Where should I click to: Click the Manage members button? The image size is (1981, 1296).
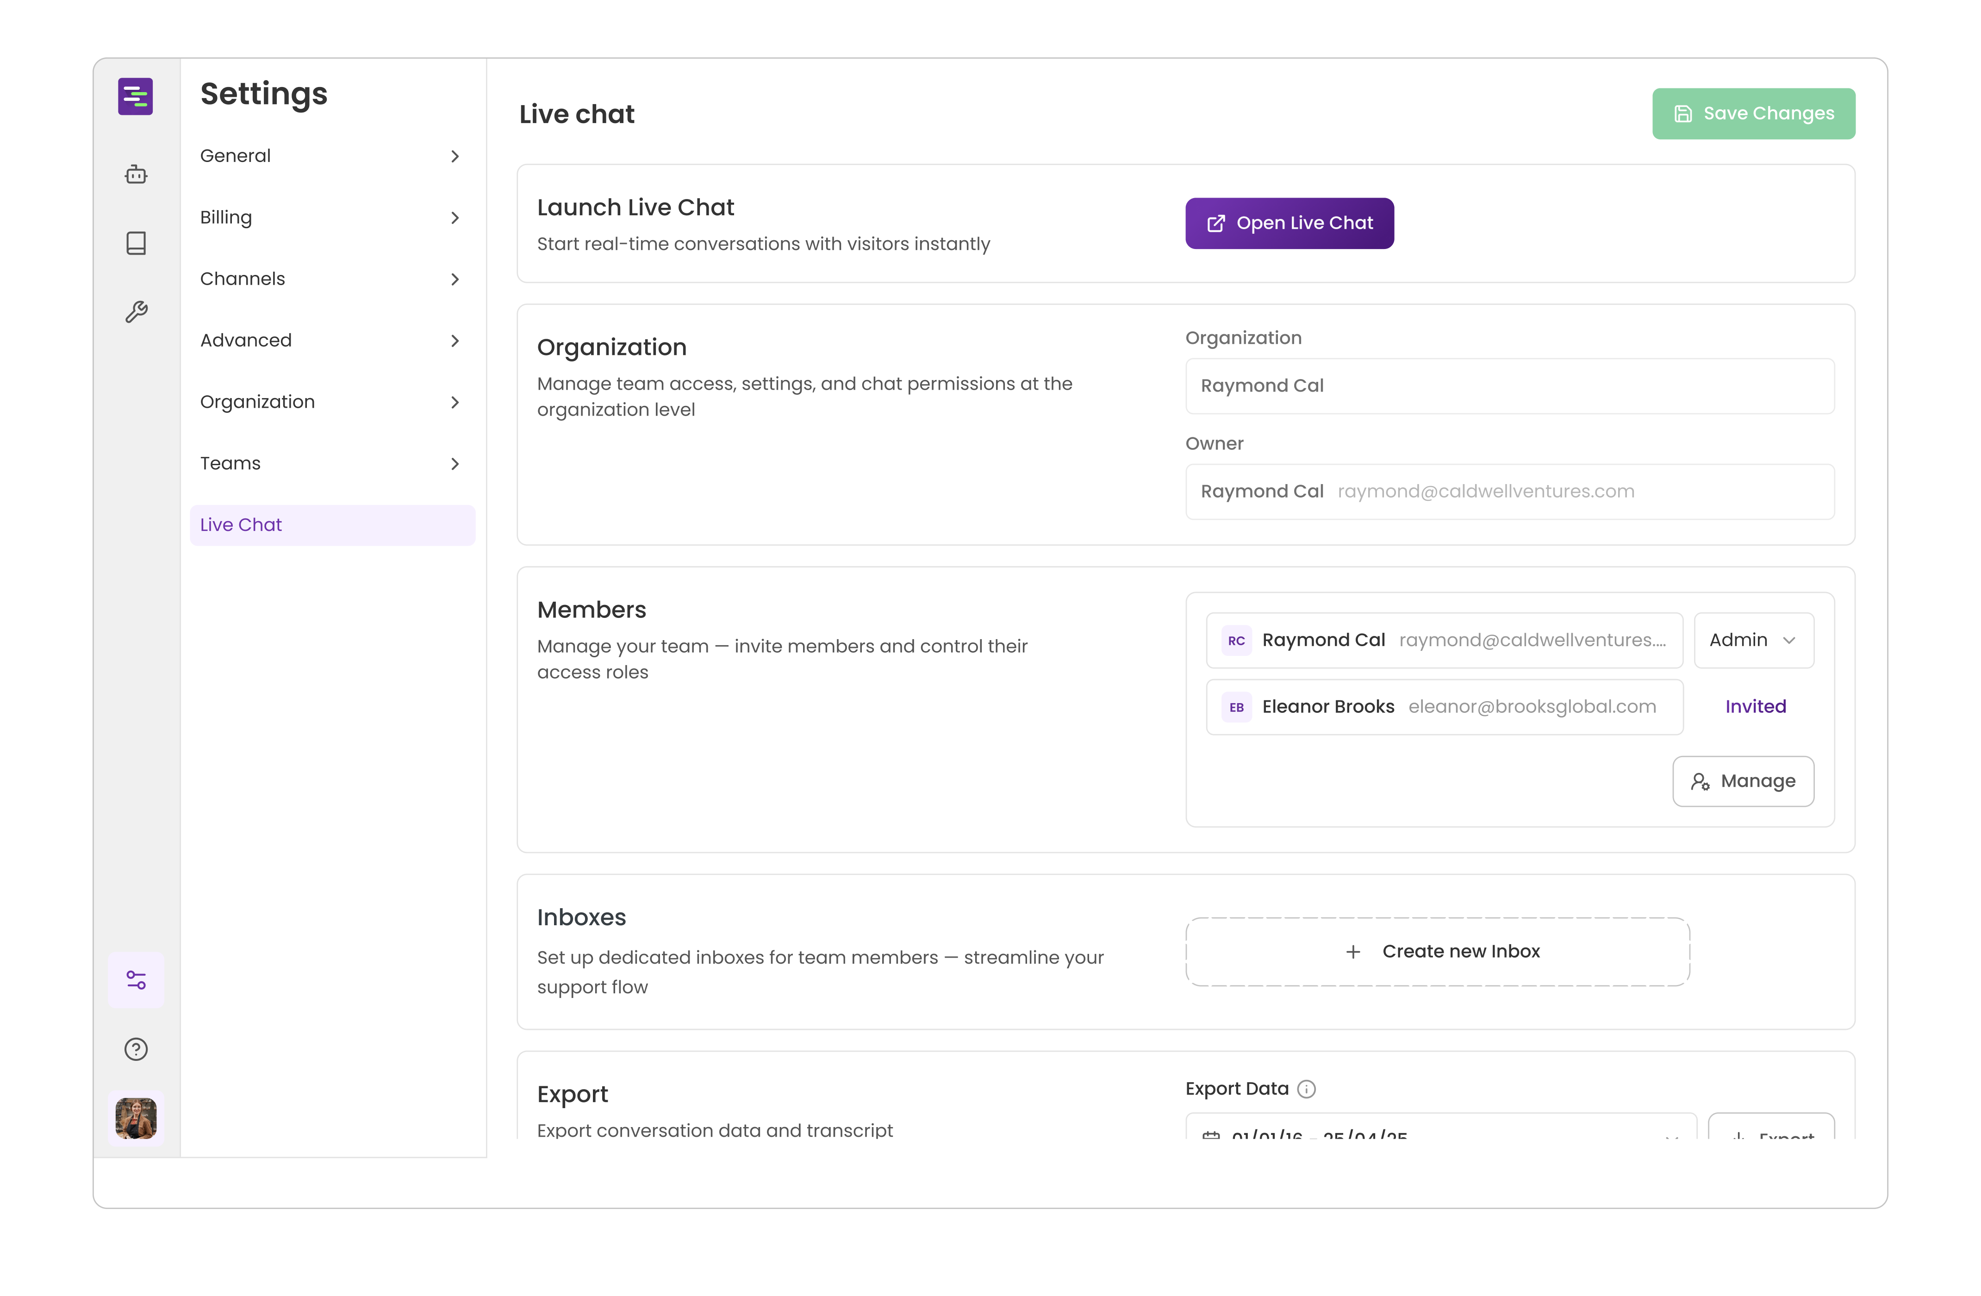coord(1743,781)
